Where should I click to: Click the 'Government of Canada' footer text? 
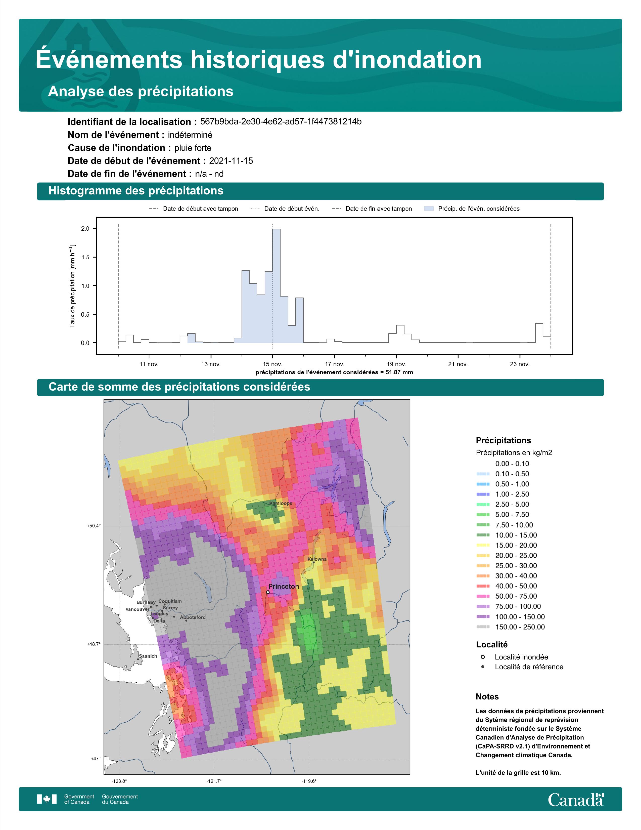pos(79,799)
